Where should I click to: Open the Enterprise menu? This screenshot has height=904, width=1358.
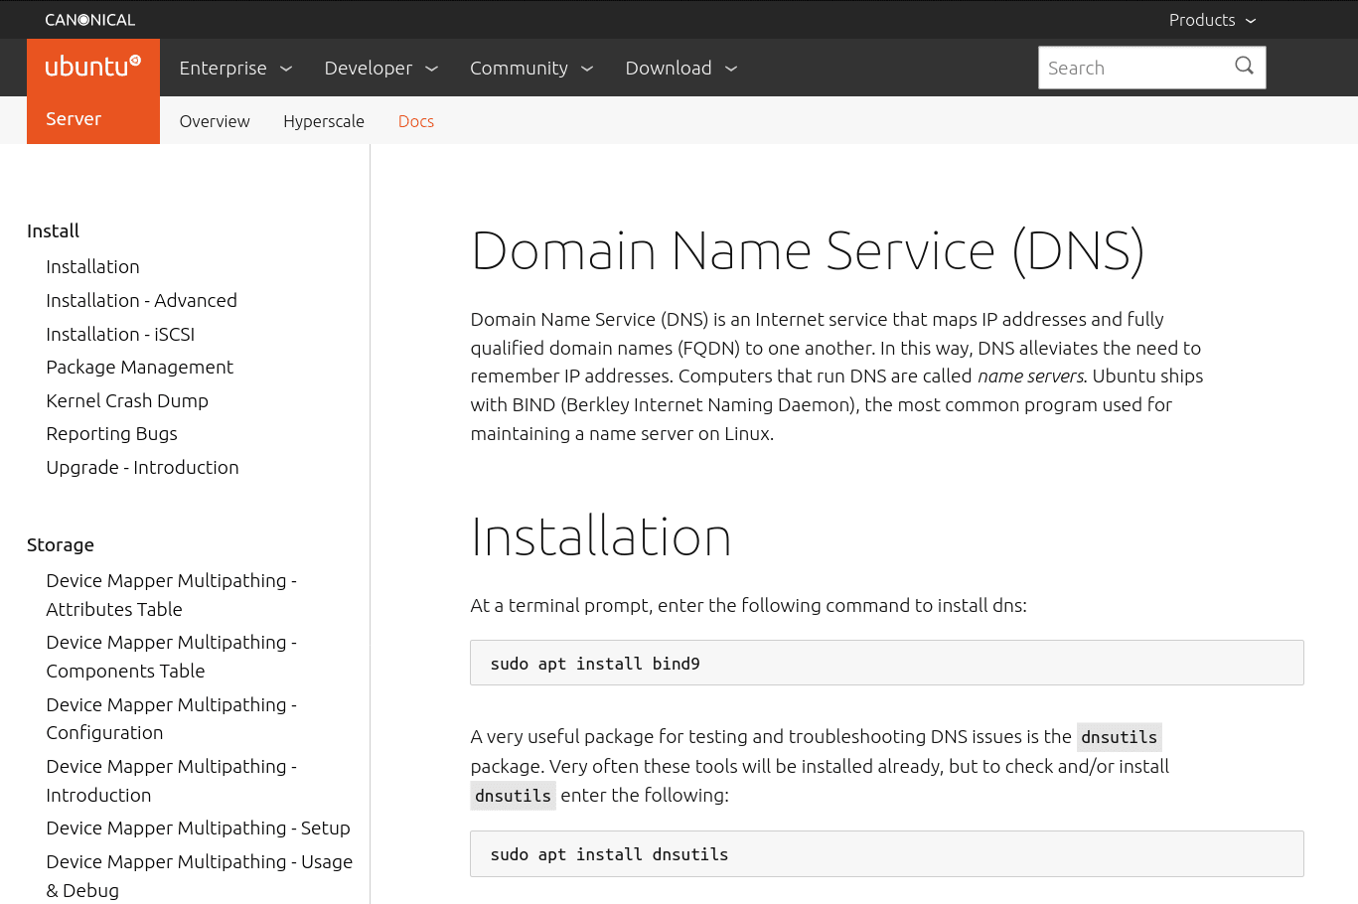point(235,68)
